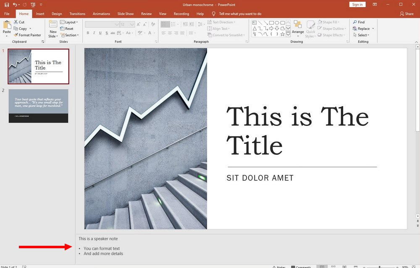This screenshot has height=268, width=420.
Task: Click the Cut scissors icon
Action: tap(16, 22)
